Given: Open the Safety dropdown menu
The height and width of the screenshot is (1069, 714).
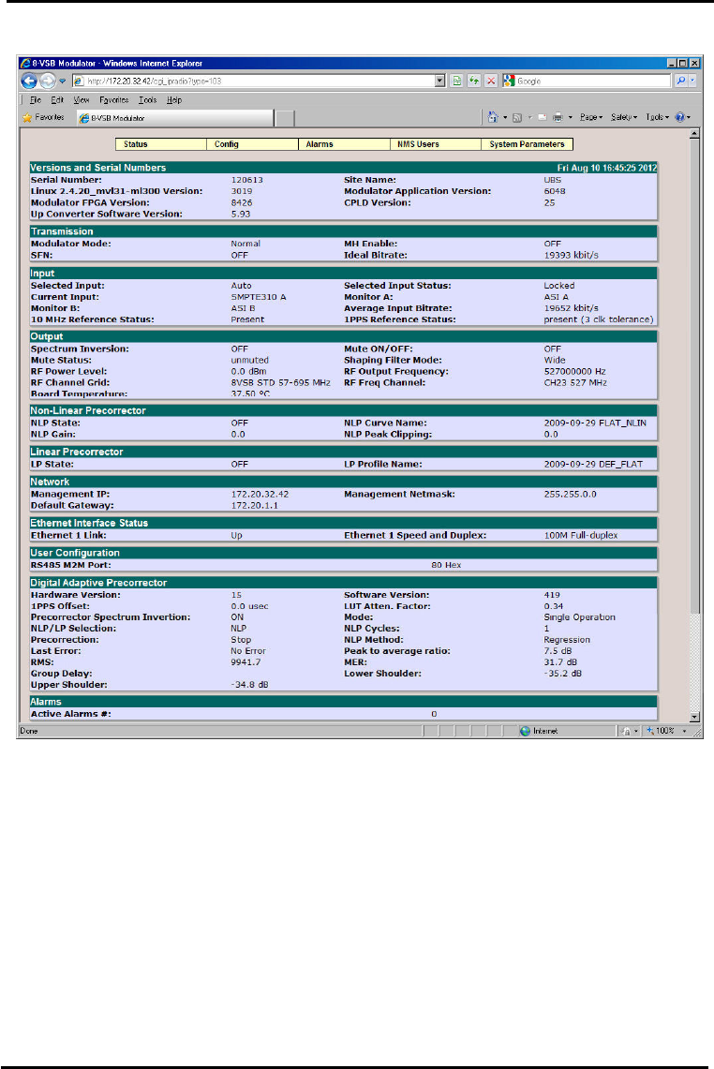Looking at the screenshot, I should (x=624, y=117).
